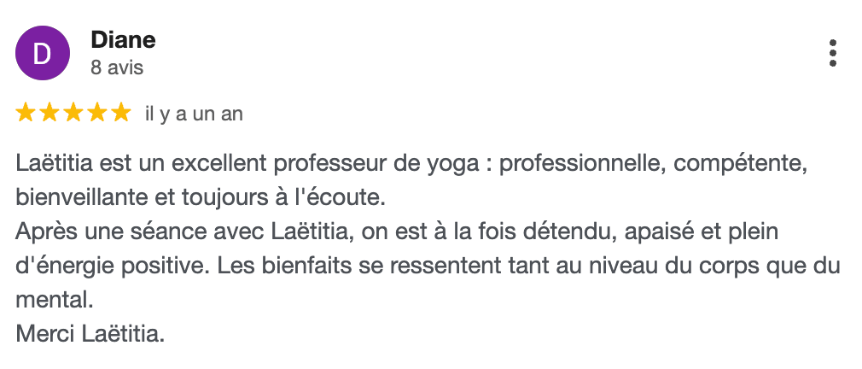Click the "il y a un an" timestamp
This screenshot has height=369, width=862.
[x=194, y=114]
